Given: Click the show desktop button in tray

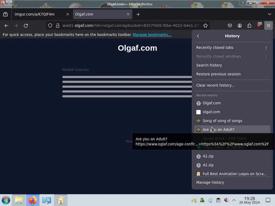Looking at the screenshot, I should (x=268, y=200).
